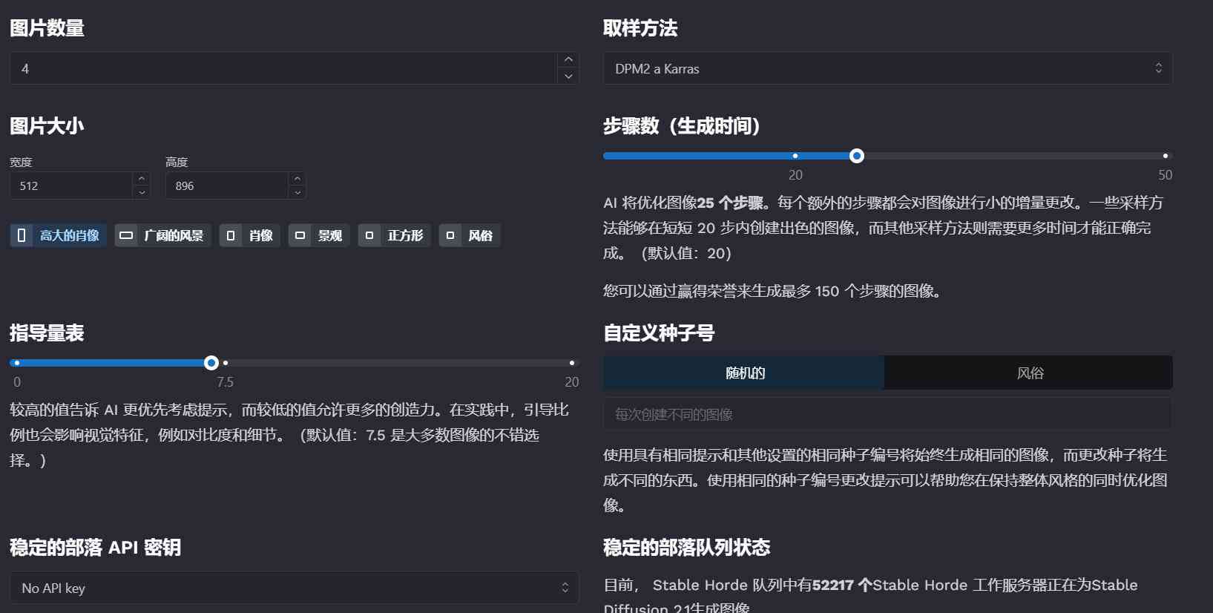1213x613 pixels.
Task: Click the 指导量表 slider handle
Action: pyautogui.click(x=211, y=363)
